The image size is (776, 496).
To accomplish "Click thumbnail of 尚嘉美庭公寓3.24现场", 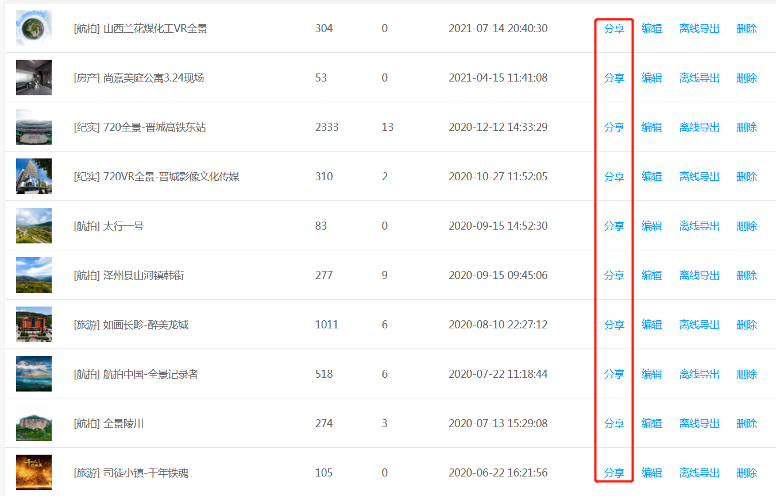I will [34, 77].
